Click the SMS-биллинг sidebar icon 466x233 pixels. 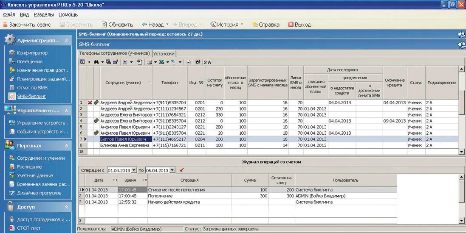(x=11, y=96)
